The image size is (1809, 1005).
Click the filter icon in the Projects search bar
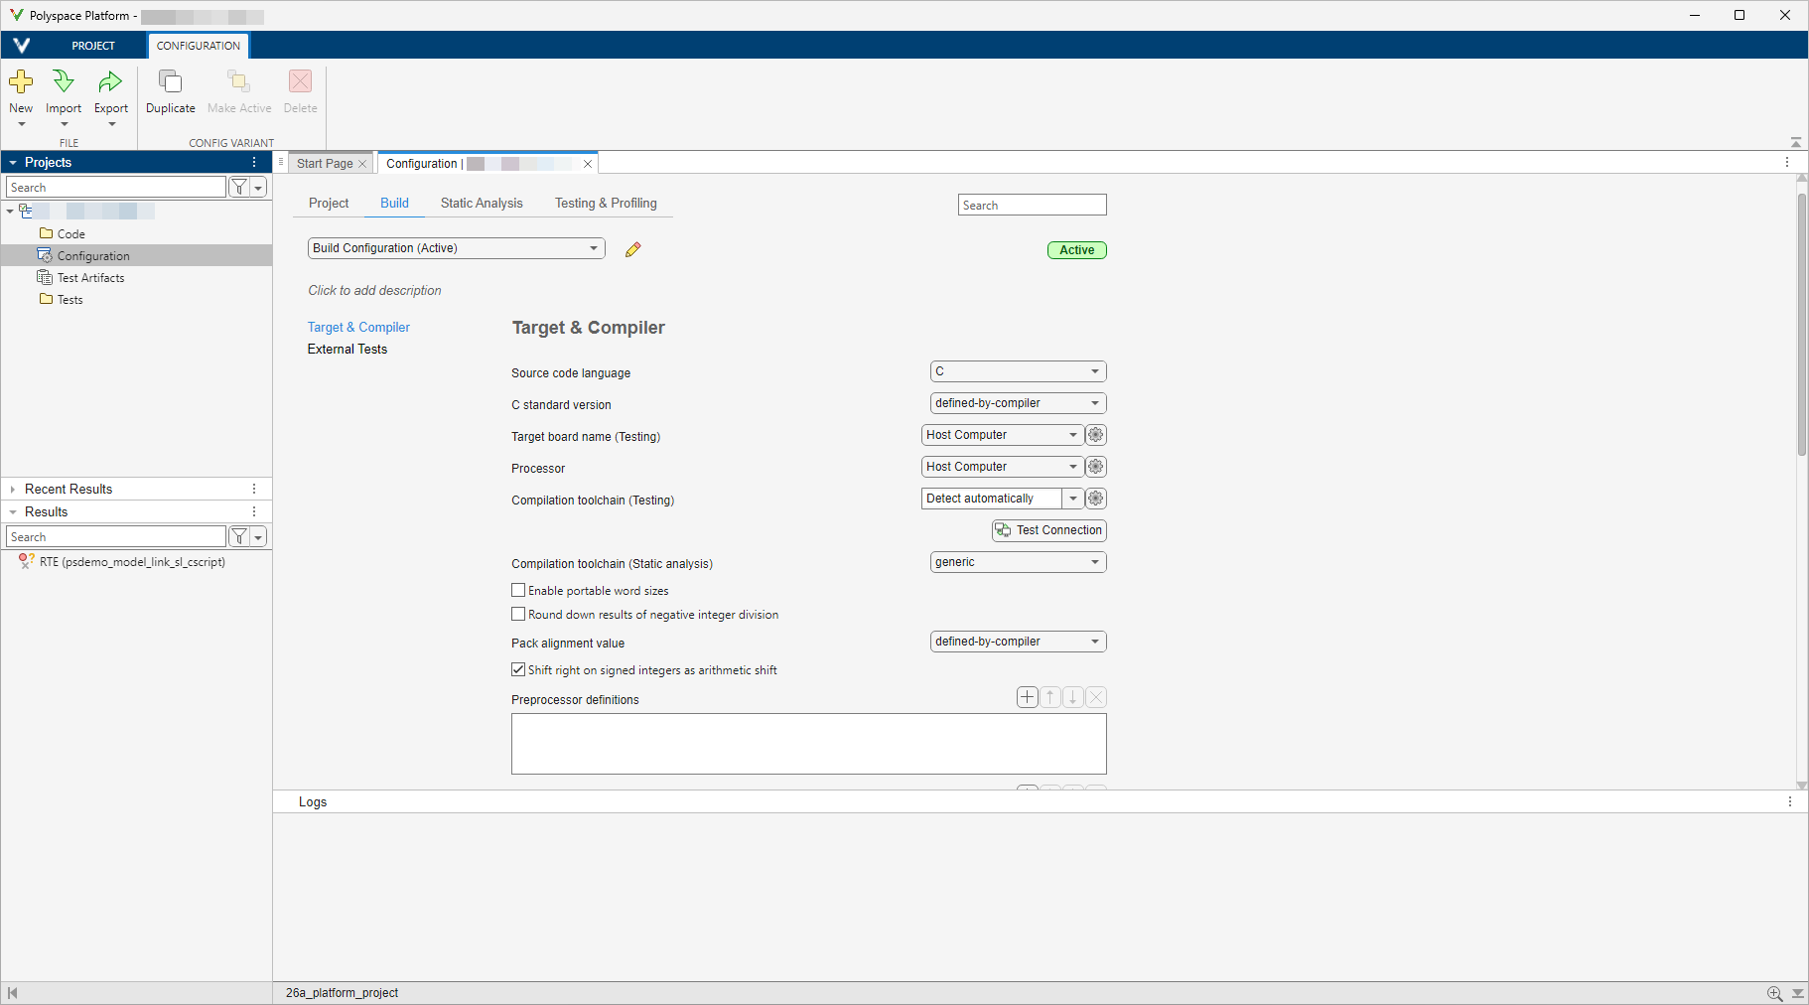239,187
